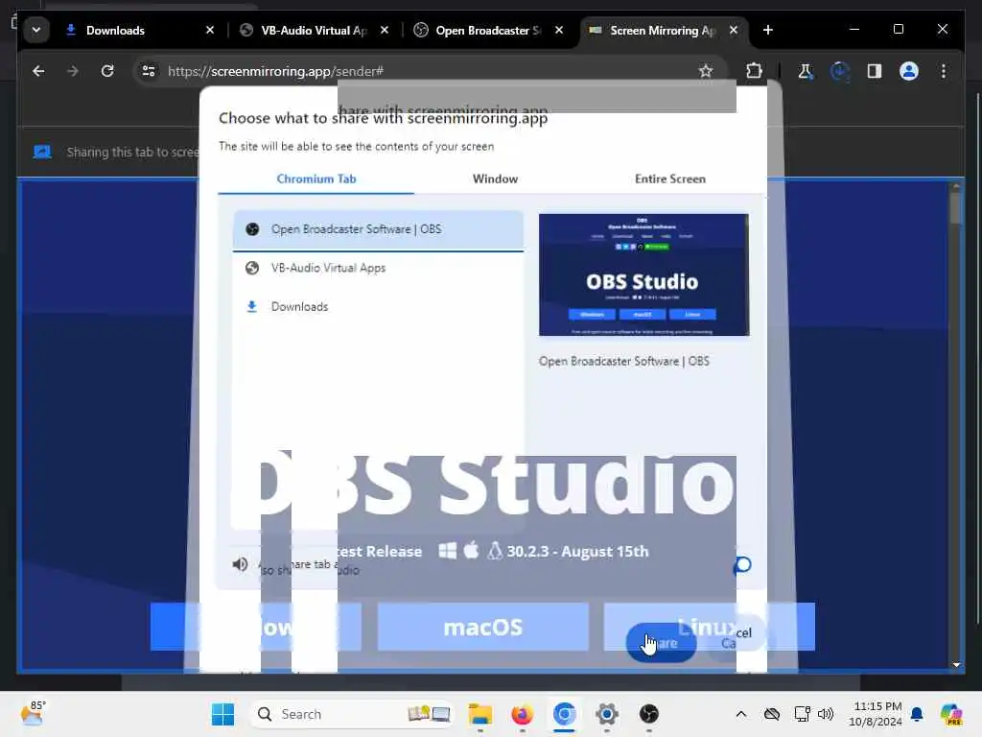The image size is (982, 737).
Task: Click the page vertical scrollbar thumb
Action: tap(956, 207)
